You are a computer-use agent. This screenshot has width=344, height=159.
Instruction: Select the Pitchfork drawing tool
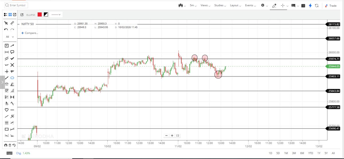coord(12,116)
